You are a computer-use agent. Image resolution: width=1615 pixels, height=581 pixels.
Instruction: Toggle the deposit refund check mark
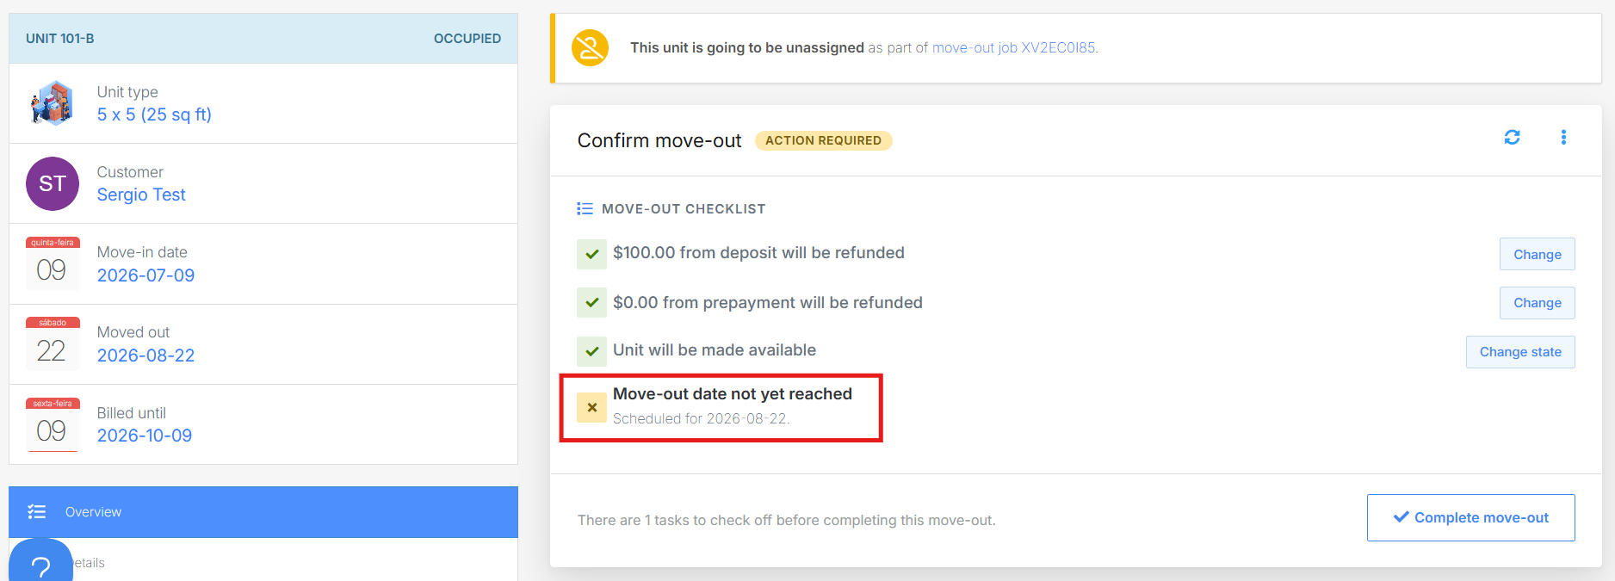(x=591, y=254)
